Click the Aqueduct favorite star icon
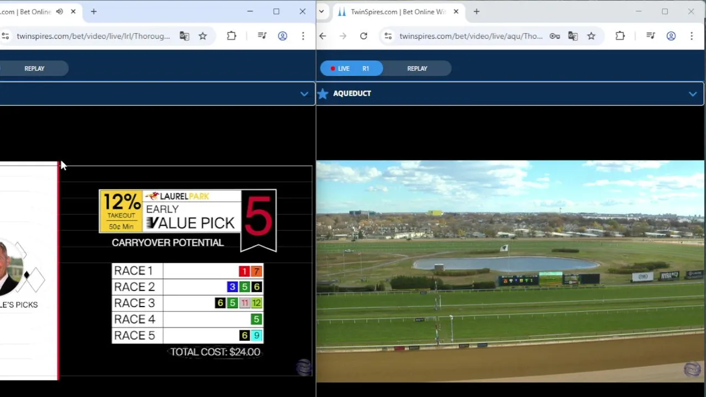Screen dimensions: 706x397 pos(323,93)
